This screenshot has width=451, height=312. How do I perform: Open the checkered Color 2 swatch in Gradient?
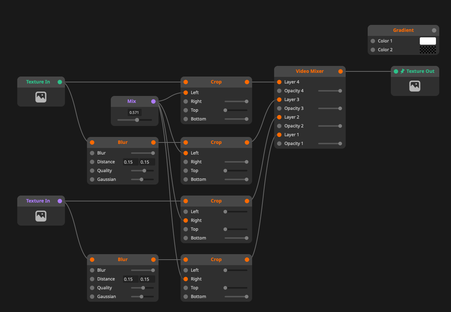tap(428, 50)
